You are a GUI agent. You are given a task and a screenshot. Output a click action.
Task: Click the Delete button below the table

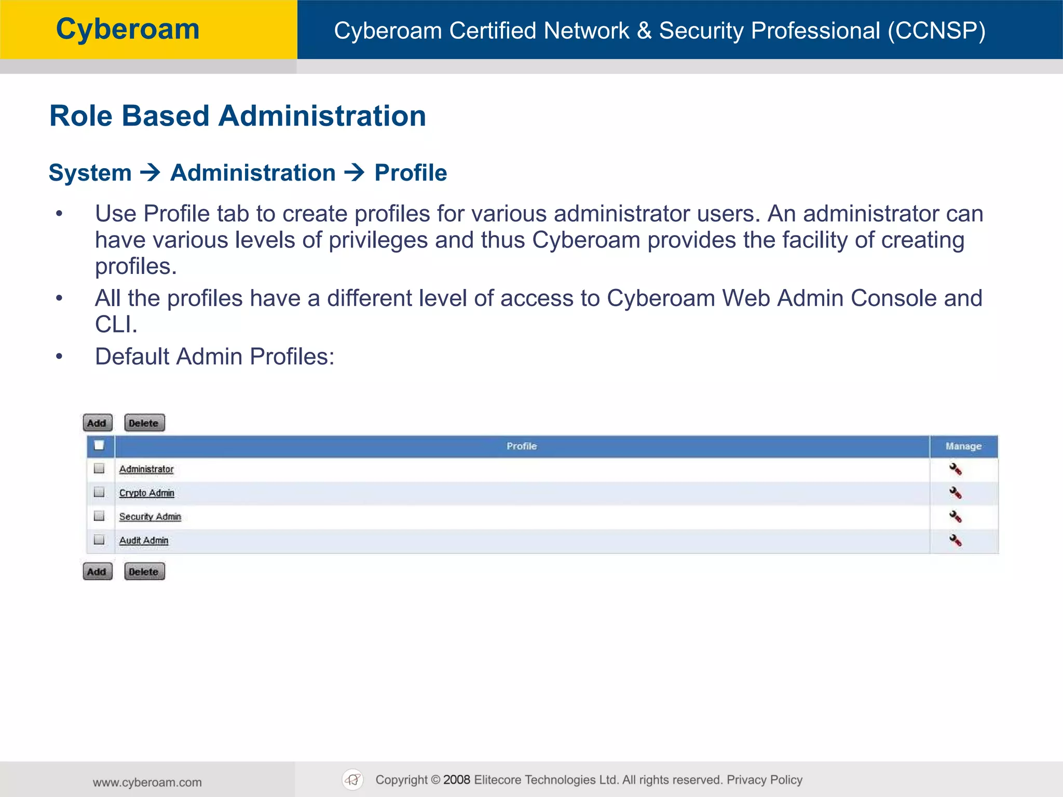pyautogui.click(x=144, y=571)
